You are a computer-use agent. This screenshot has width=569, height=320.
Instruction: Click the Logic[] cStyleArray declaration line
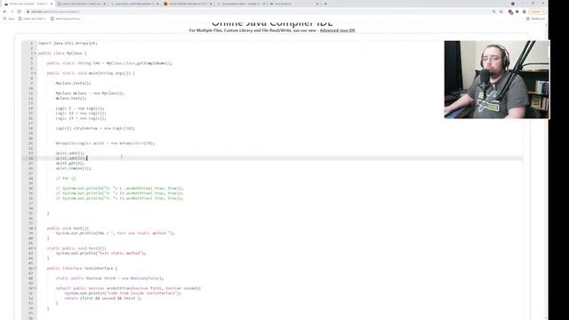point(95,128)
